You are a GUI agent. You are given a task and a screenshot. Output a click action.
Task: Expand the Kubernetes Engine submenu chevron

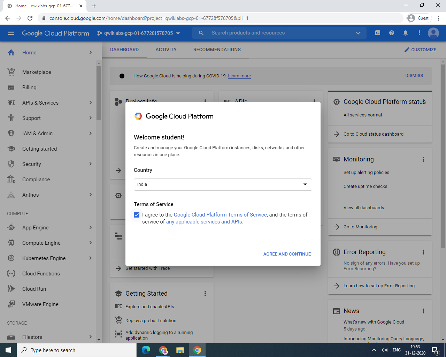point(91,258)
